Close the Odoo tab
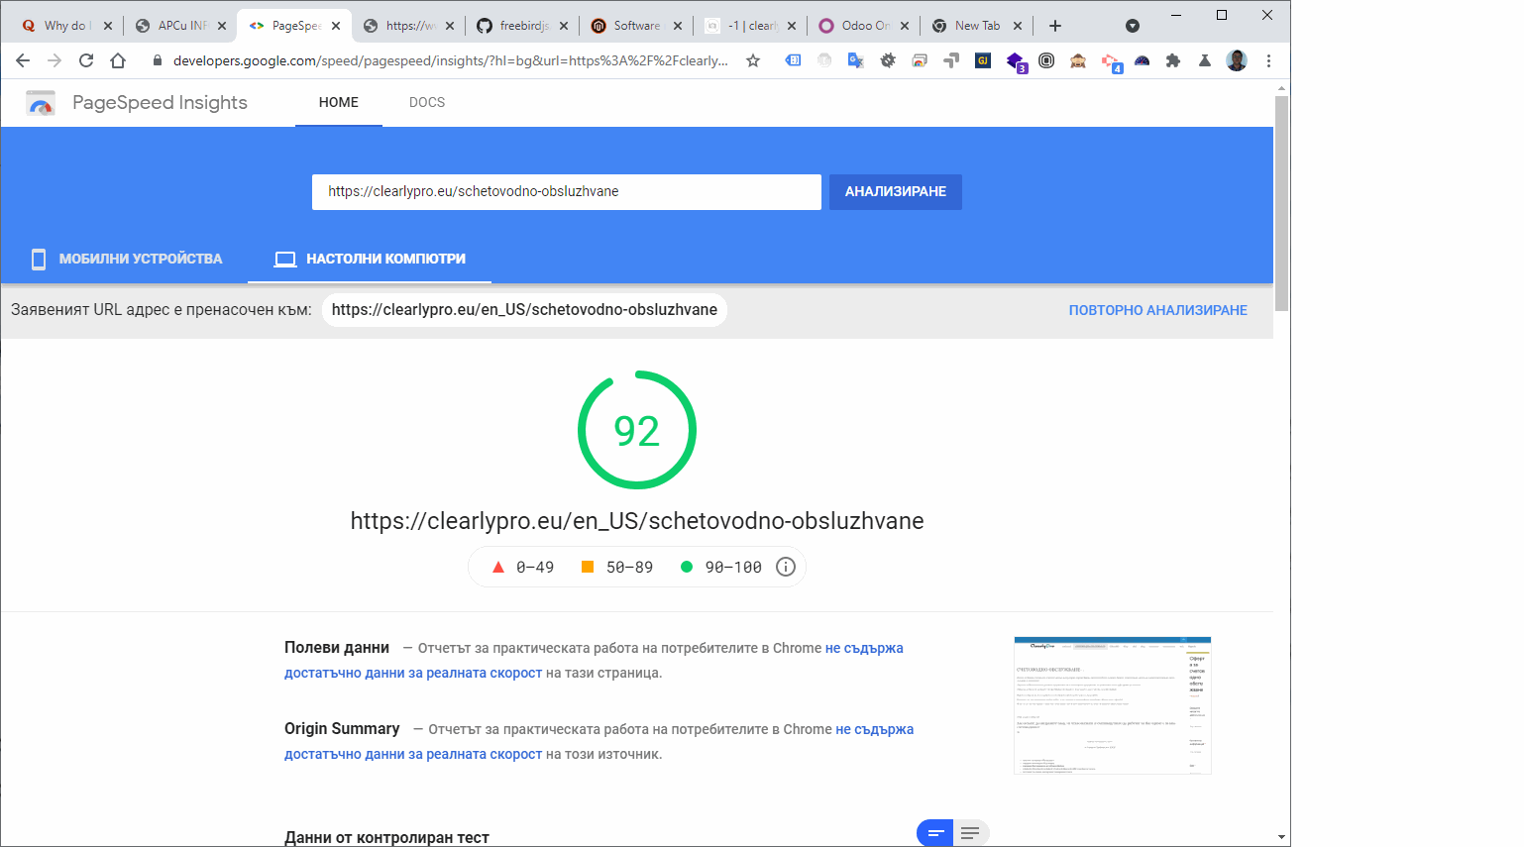Viewport: 1524px width, 847px height. pos(905,26)
